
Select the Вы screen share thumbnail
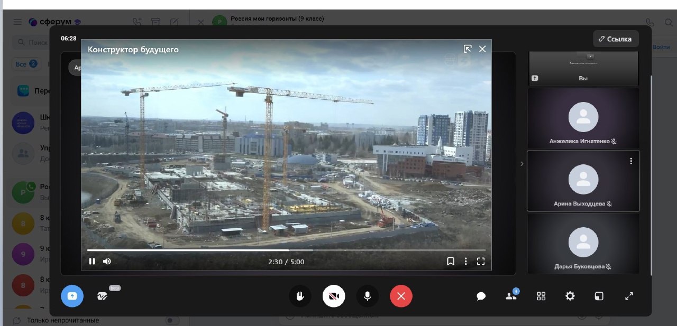pyautogui.click(x=583, y=69)
